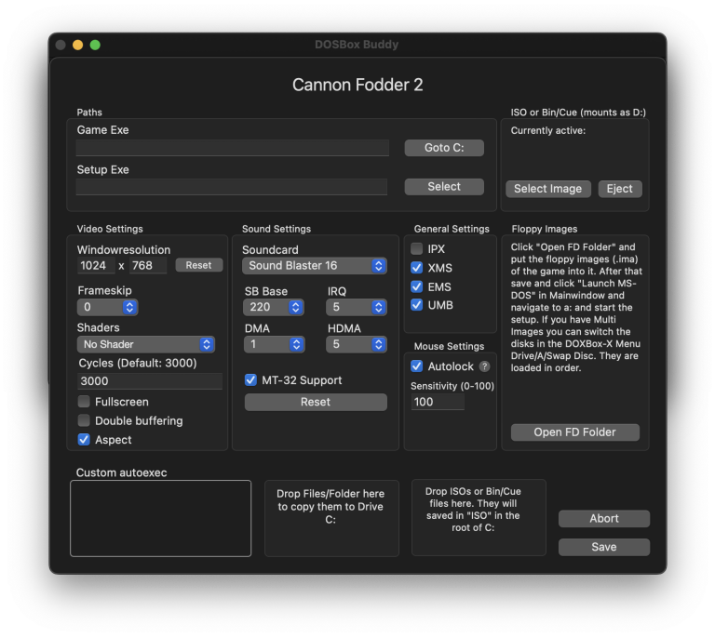Toggle MT-32 Support off
Image resolution: width=715 pixels, height=638 pixels.
pyautogui.click(x=250, y=379)
